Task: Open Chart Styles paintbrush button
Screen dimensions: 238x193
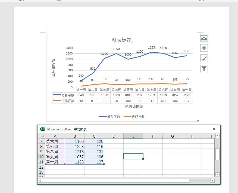Action: pos(204,58)
